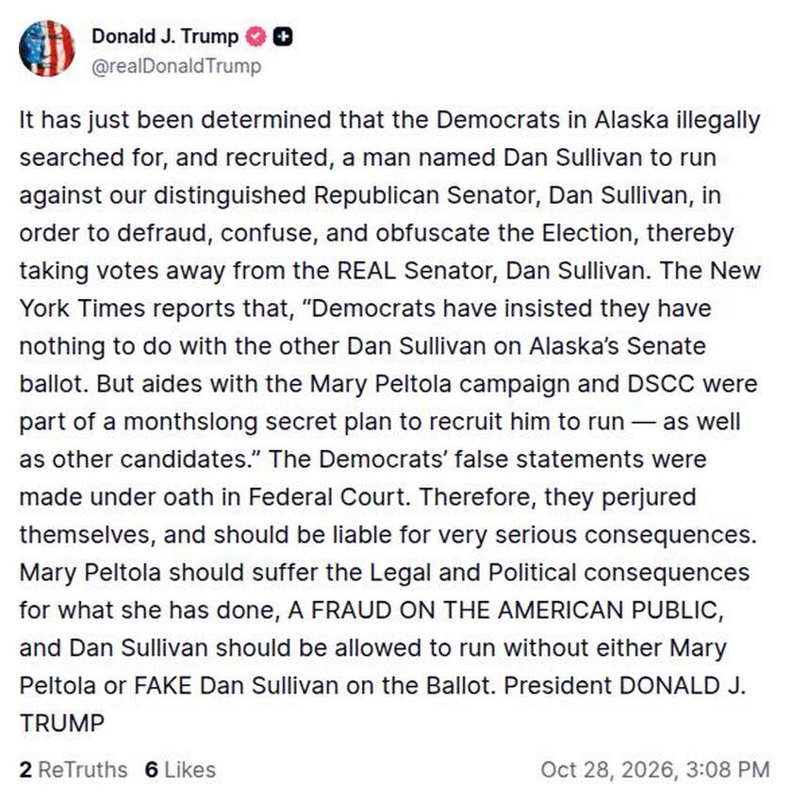
Task: Click the words 'York Times reports' in post
Action: click(124, 309)
